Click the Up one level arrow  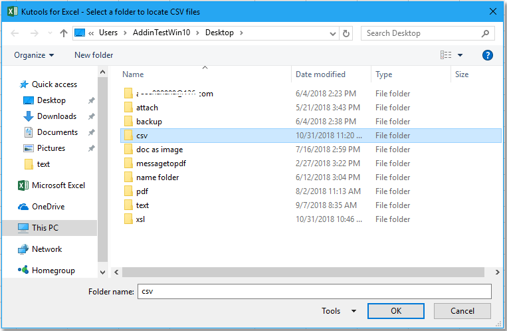64,33
